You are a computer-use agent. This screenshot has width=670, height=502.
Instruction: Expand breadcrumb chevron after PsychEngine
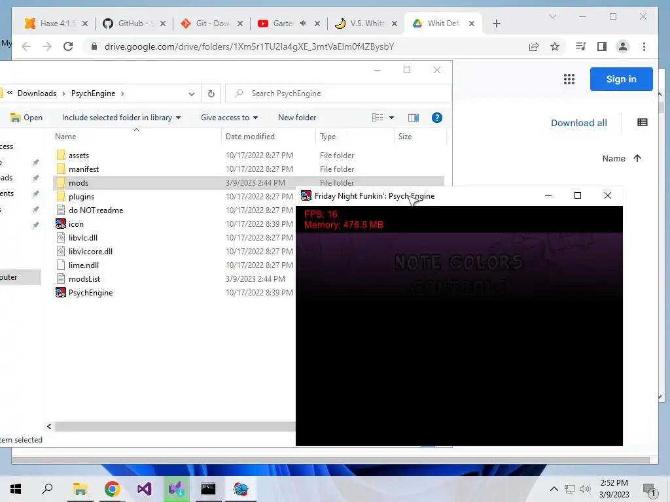(x=122, y=93)
